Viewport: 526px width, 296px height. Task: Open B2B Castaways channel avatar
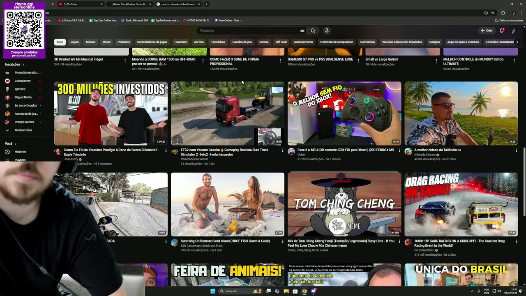click(x=175, y=243)
